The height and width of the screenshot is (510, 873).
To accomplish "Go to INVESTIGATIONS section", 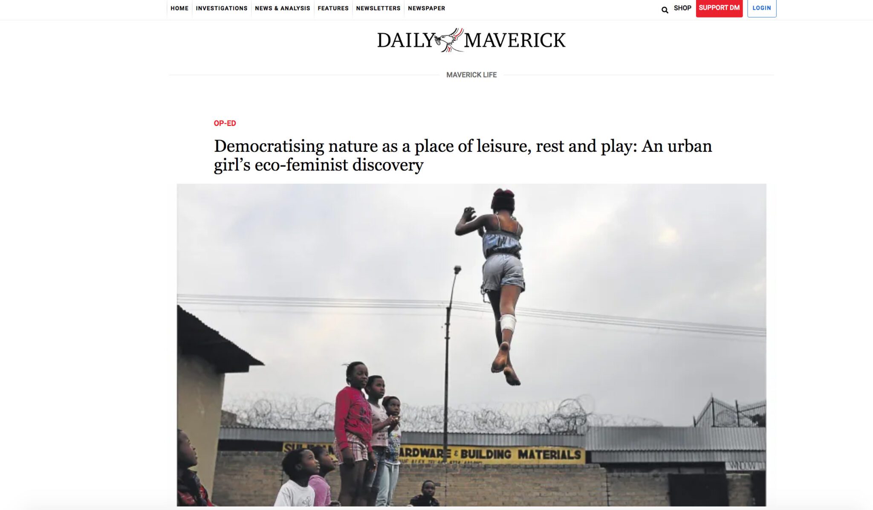I will (x=222, y=8).
